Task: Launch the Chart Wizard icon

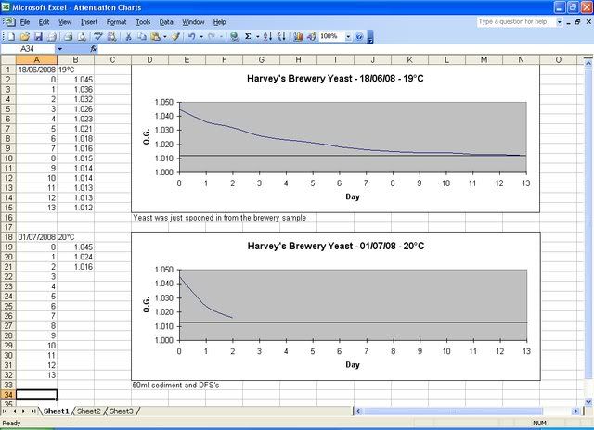Action: coord(298,37)
